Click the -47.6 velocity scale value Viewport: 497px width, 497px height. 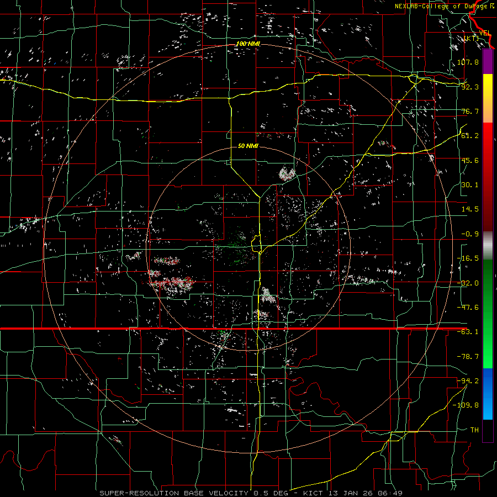pyautogui.click(x=468, y=308)
